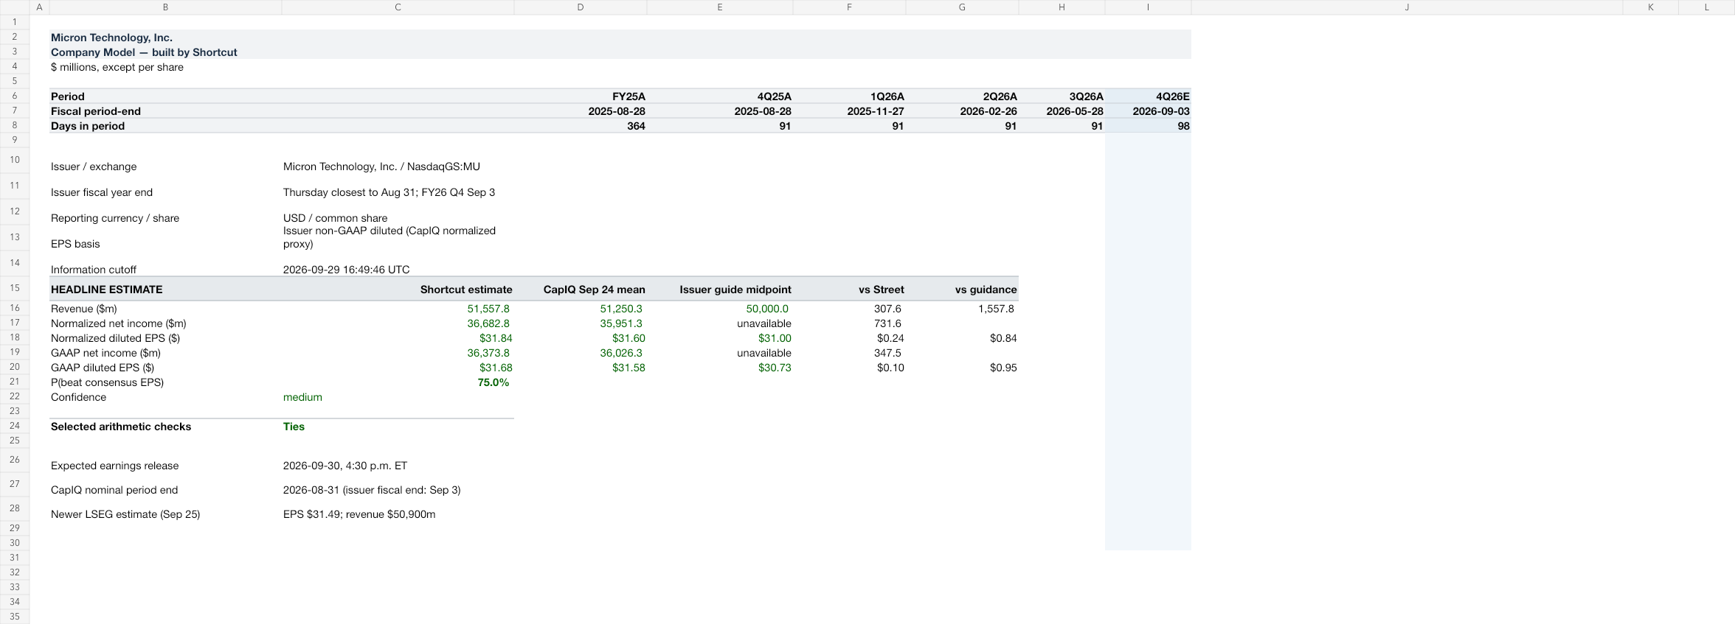Select the '4Q26E' period header cell

[x=1148, y=97]
